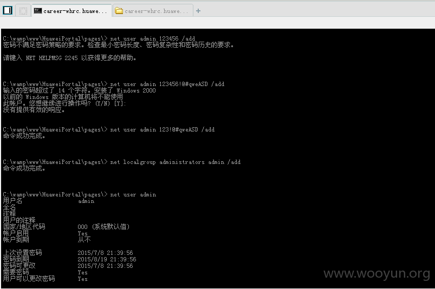Click the '国家/地区代码' label
Viewport: 435px width, 289px height.
tap(24, 227)
